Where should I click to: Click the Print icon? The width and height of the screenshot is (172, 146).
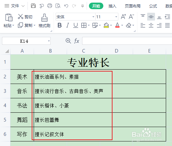coord(50,6)
